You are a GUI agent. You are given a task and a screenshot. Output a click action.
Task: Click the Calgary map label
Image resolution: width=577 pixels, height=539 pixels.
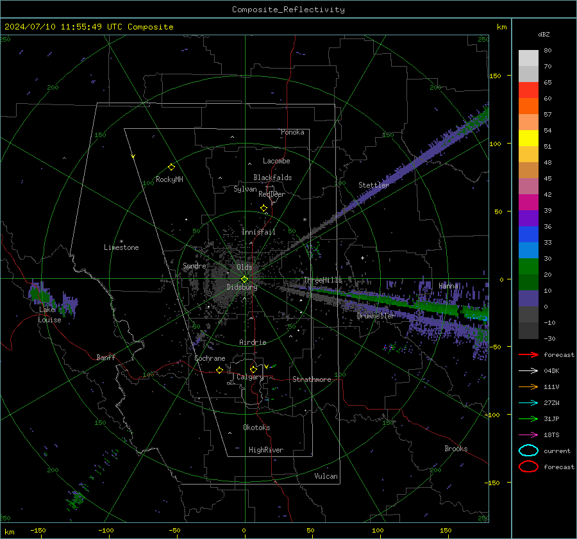[x=250, y=377]
